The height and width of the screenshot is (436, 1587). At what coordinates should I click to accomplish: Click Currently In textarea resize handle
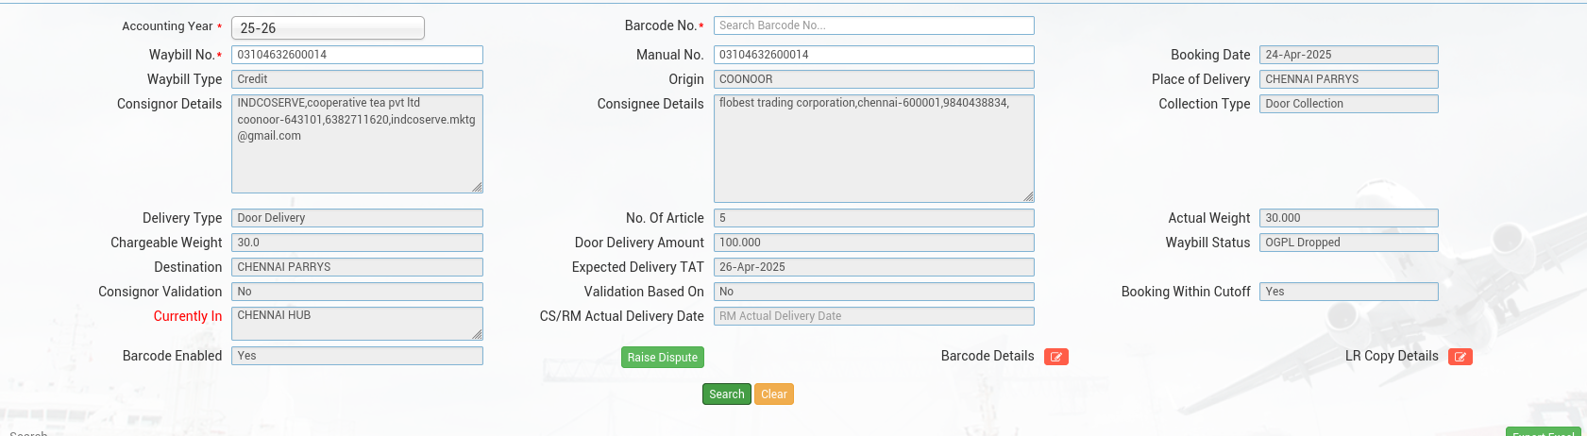pyautogui.click(x=477, y=334)
